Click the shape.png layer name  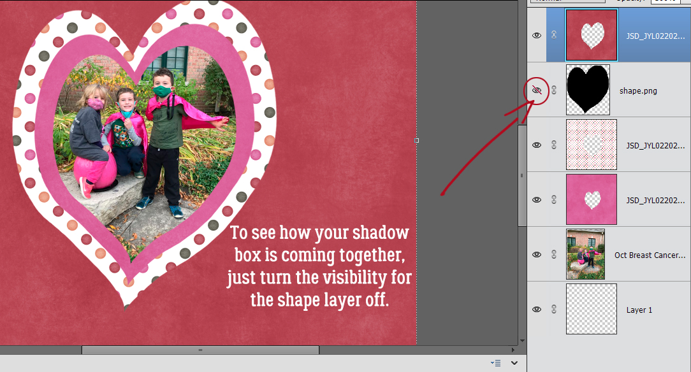click(638, 90)
